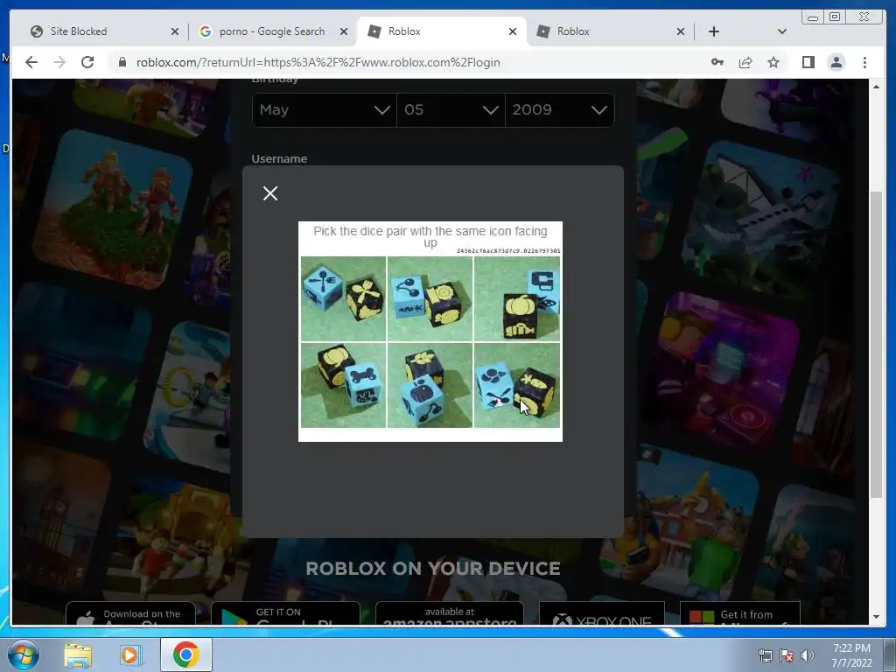The height and width of the screenshot is (672, 896).
Task: Click the Chrome taskbar button
Action: pyautogui.click(x=185, y=654)
